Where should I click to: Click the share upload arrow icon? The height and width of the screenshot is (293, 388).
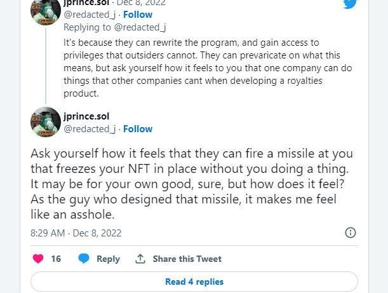[140, 259]
